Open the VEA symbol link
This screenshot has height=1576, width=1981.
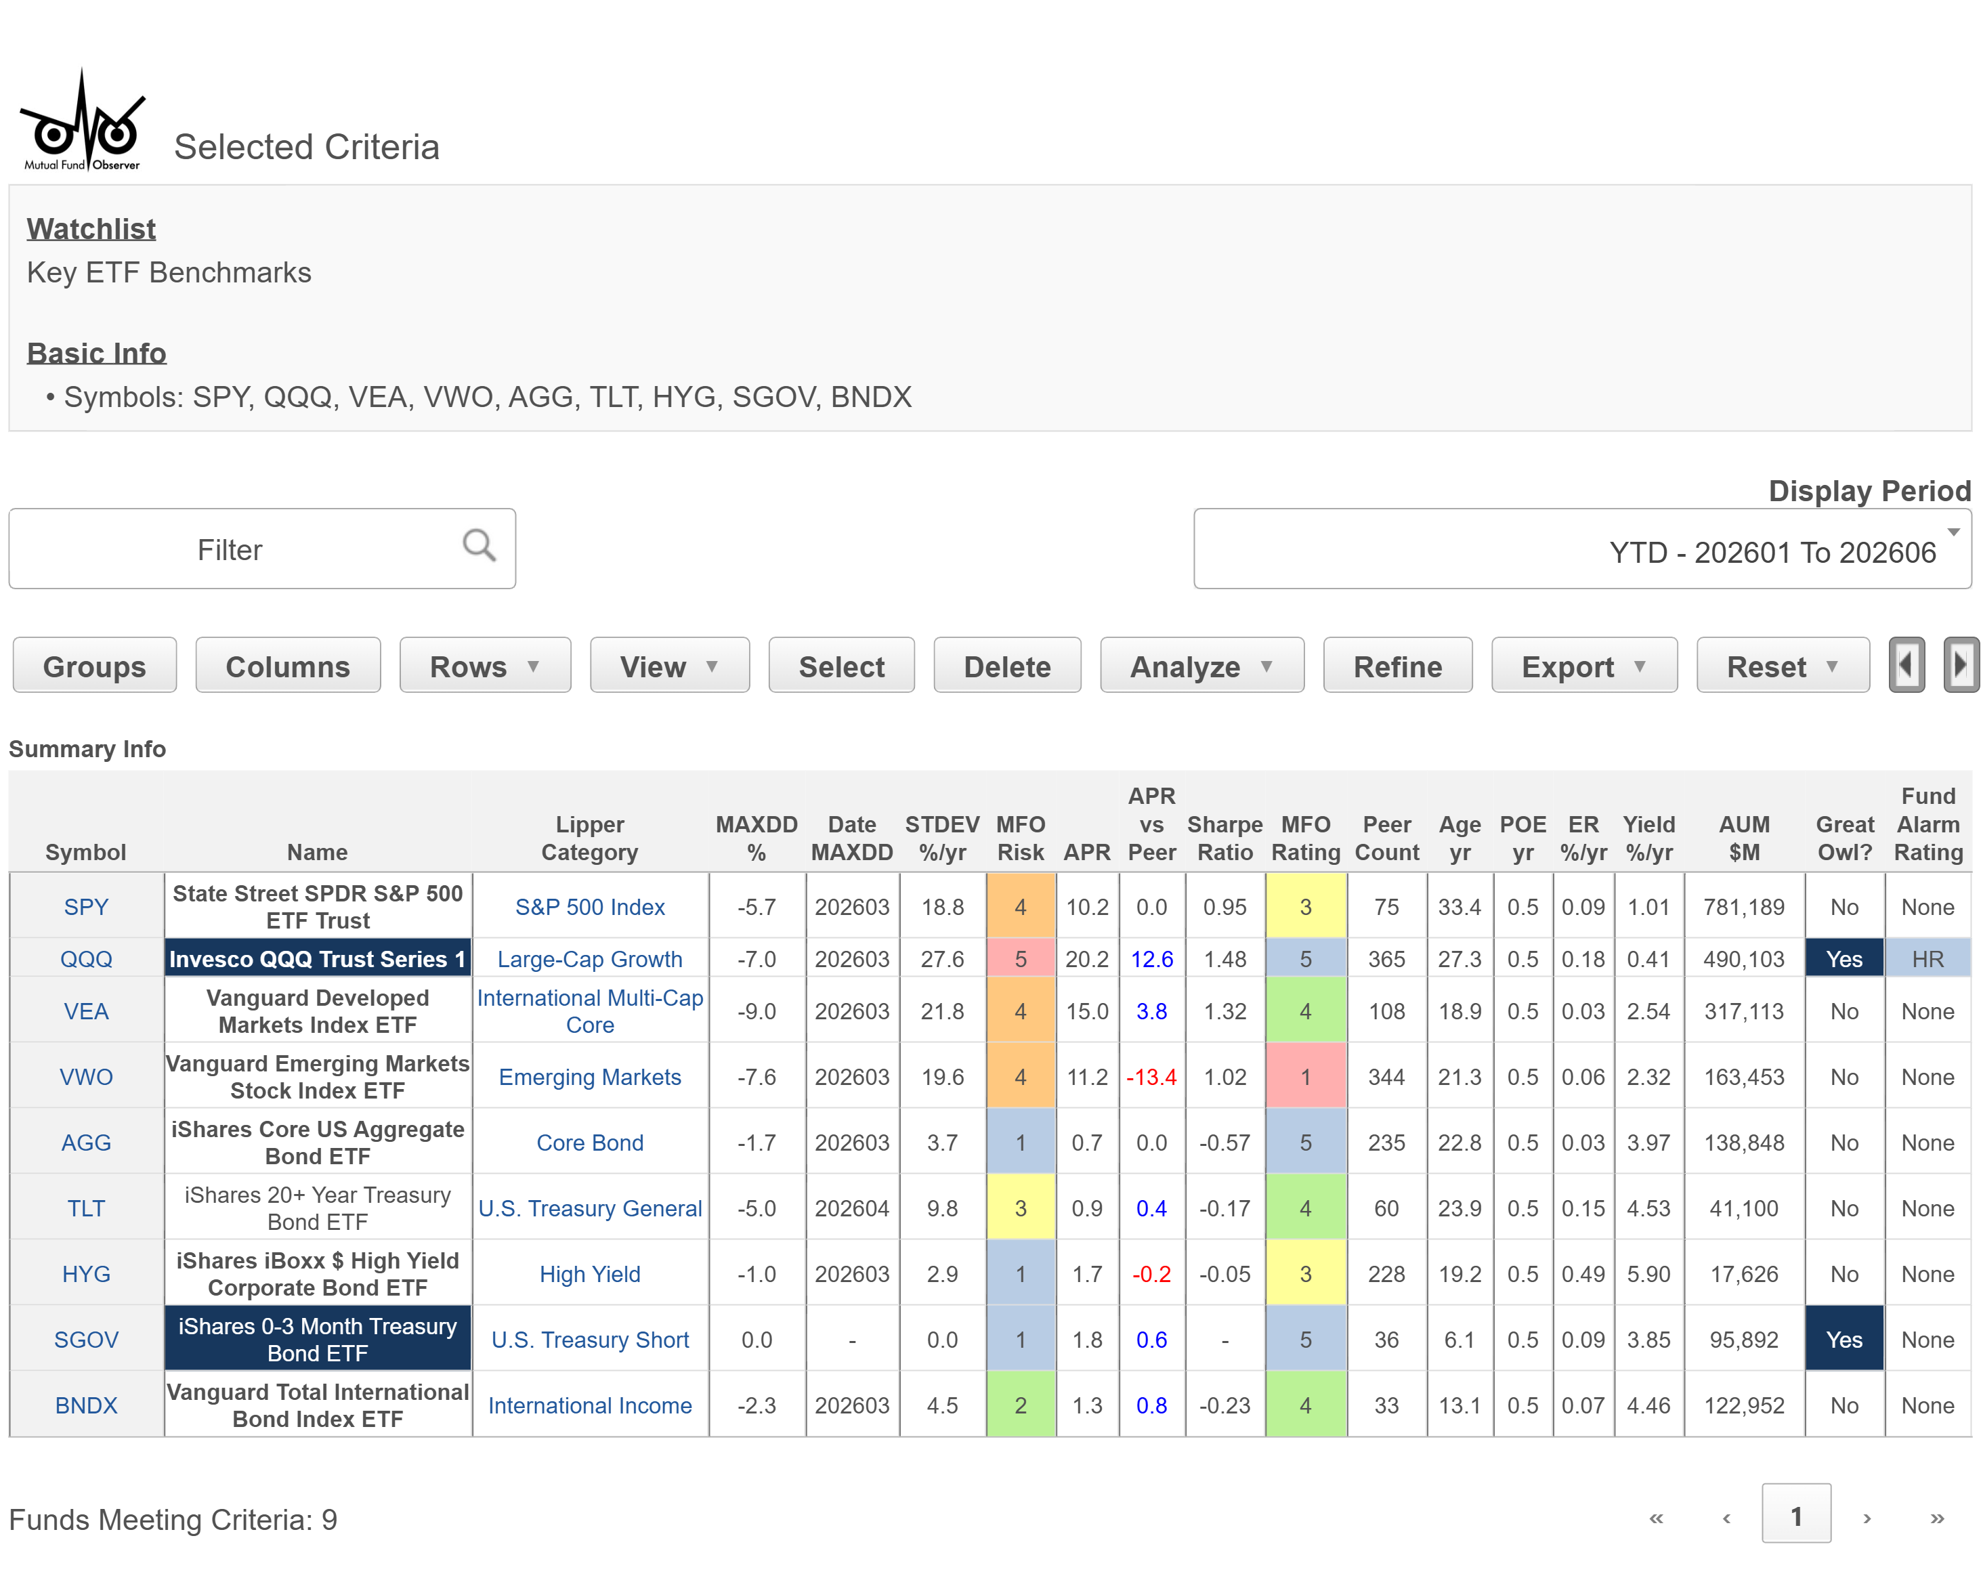click(x=87, y=1011)
